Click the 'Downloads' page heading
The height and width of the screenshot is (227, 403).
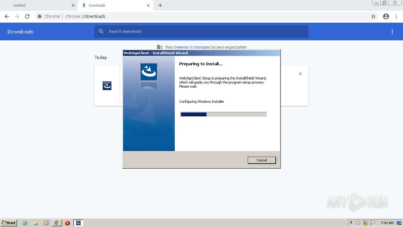[x=20, y=32]
